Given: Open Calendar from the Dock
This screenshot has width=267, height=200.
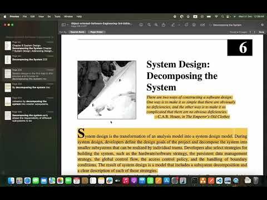Looking at the screenshot, I should point(76,181).
